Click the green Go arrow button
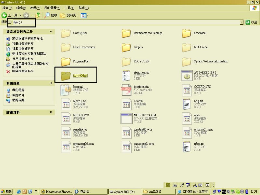 pyautogui.click(x=248, y=22)
